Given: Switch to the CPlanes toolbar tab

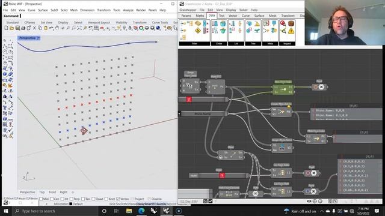Looking at the screenshot, I should 29,22.
